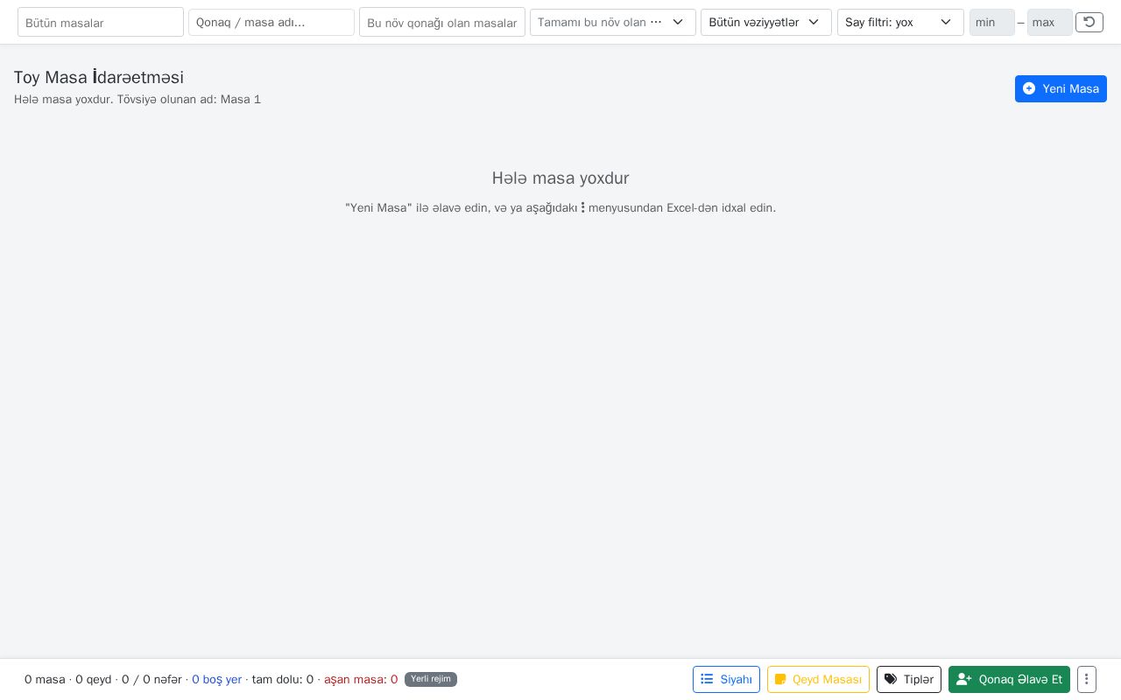Click the Toy Masa İdarəetməsi title
The image size is (1121, 700).
click(x=99, y=77)
